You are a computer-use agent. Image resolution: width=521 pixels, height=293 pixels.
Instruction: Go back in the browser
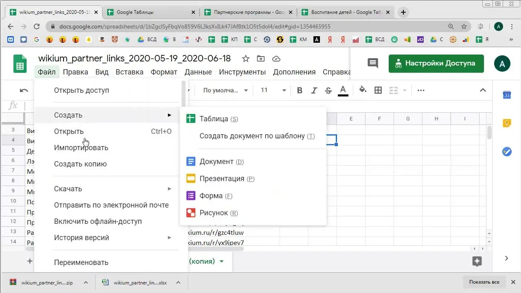[x=11, y=26]
